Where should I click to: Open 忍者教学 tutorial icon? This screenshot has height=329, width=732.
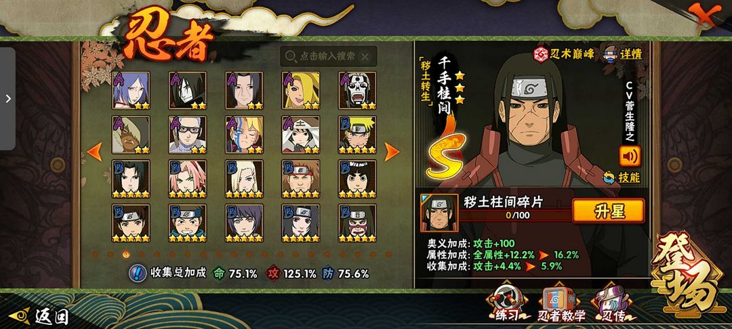coord(562,305)
